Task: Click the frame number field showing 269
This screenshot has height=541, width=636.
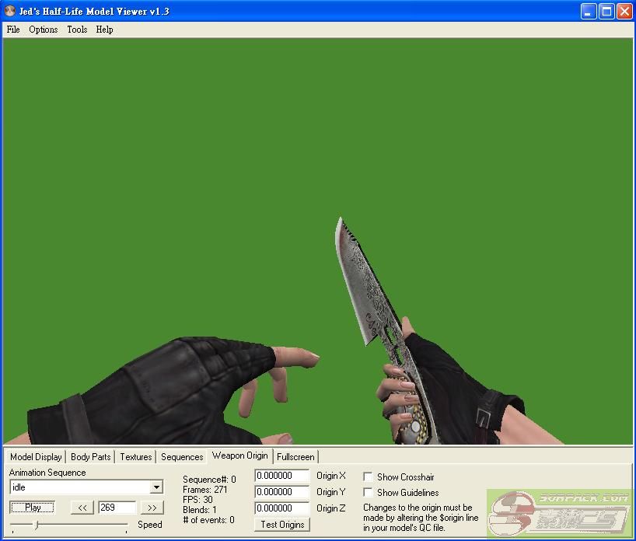Action: (117, 508)
